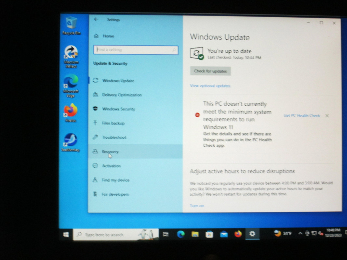347x260 pixels.
Task: Click the Check for updates button
Action: click(210, 71)
